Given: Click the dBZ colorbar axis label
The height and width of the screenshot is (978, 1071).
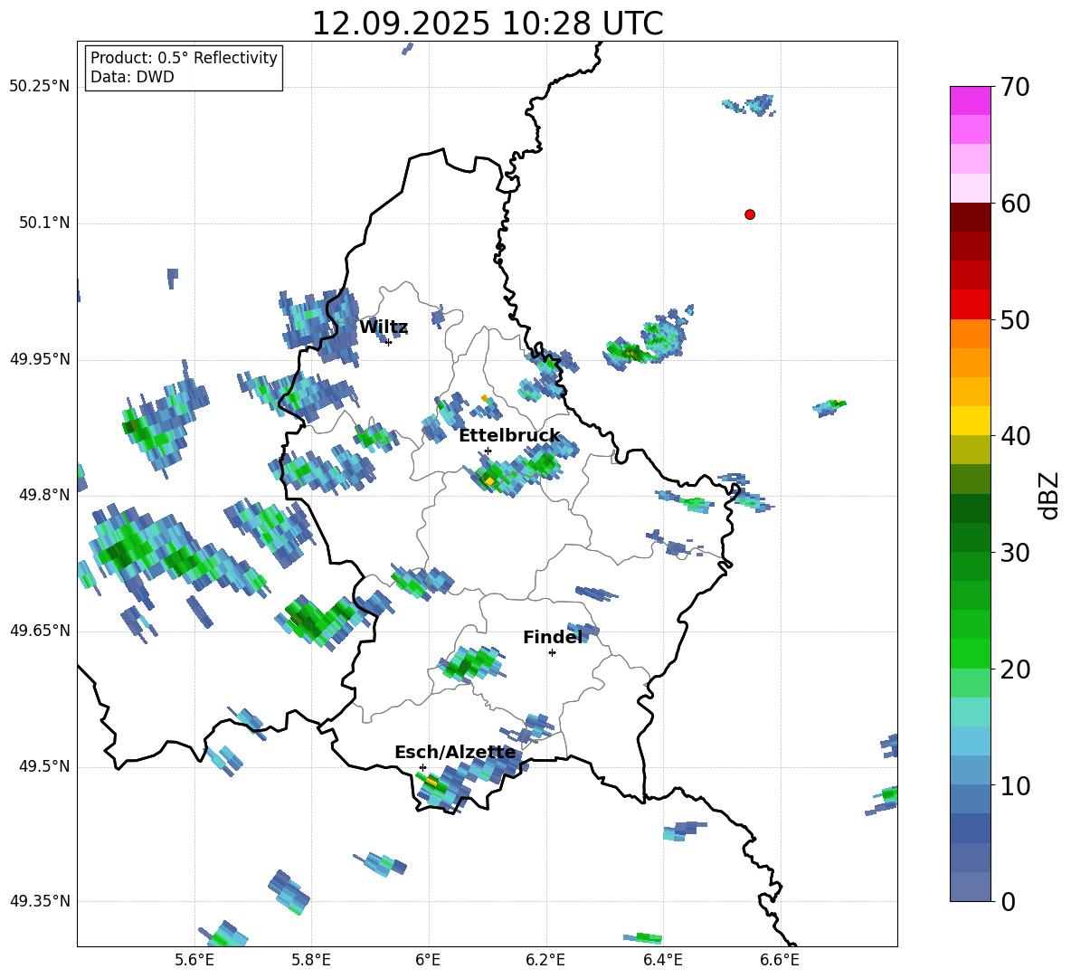Looking at the screenshot, I should click(1049, 496).
